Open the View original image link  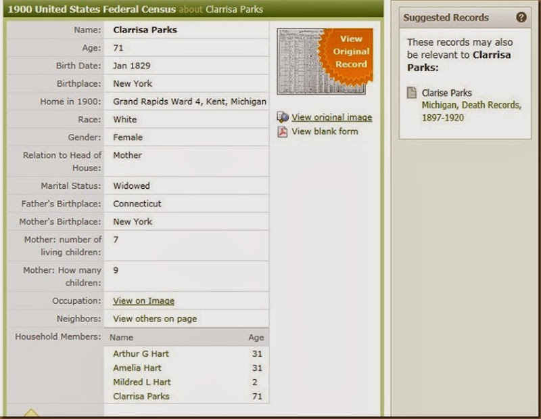[331, 117]
